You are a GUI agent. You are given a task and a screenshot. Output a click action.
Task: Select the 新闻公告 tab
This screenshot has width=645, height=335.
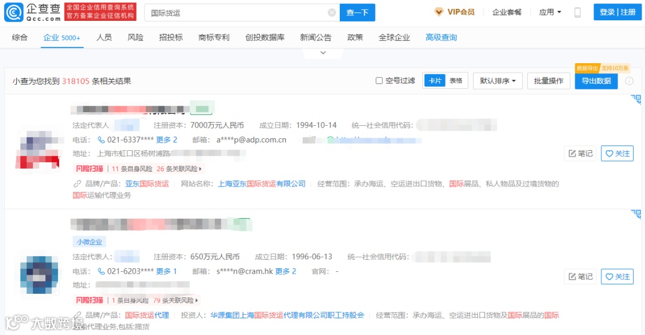(x=315, y=38)
